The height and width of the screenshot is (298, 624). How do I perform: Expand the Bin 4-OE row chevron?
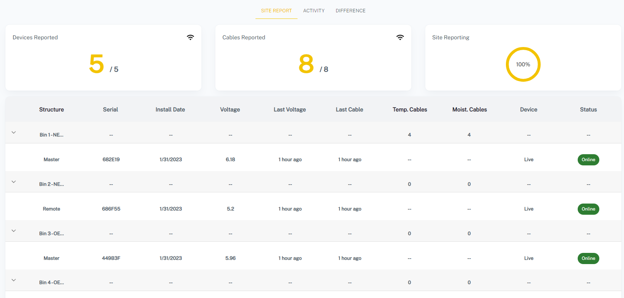point(14,280)
